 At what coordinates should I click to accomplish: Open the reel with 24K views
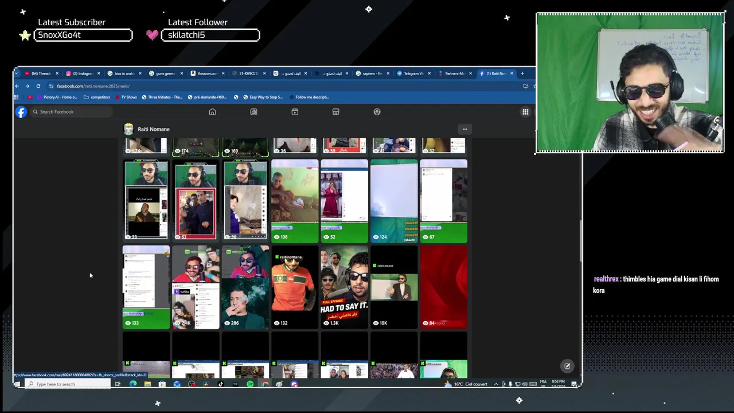coord(196,287)
